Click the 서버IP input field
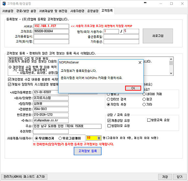Screen dimensions: 188x181 51,26
